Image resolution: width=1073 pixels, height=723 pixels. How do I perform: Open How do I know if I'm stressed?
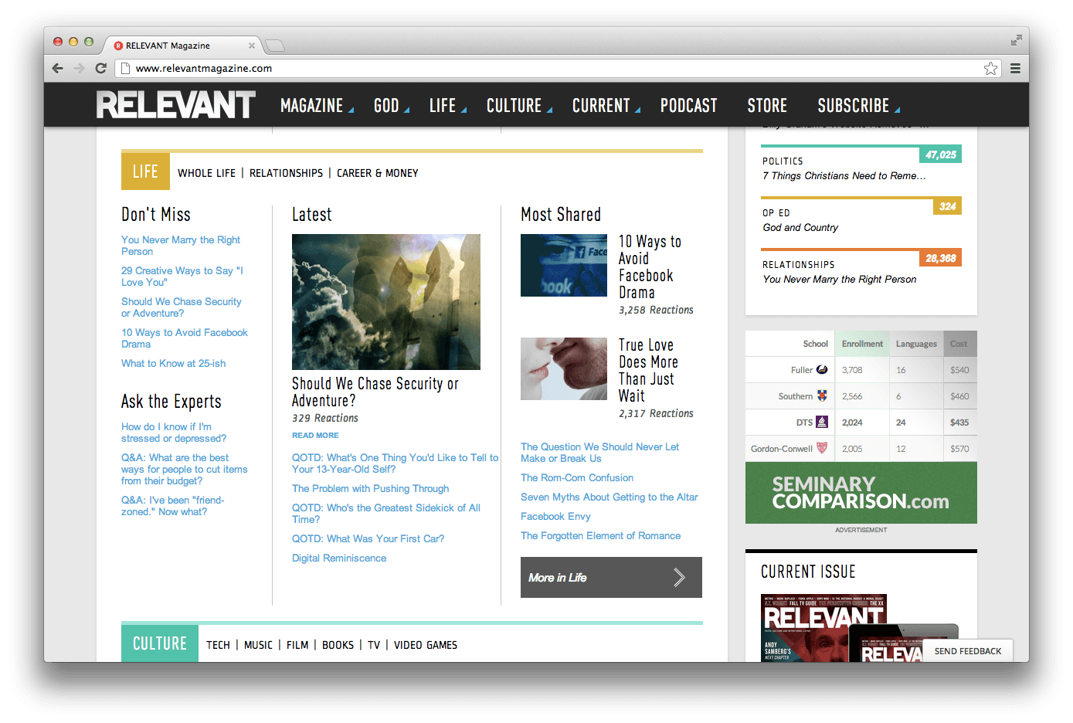pyautogui.click(x=174, y=433)
